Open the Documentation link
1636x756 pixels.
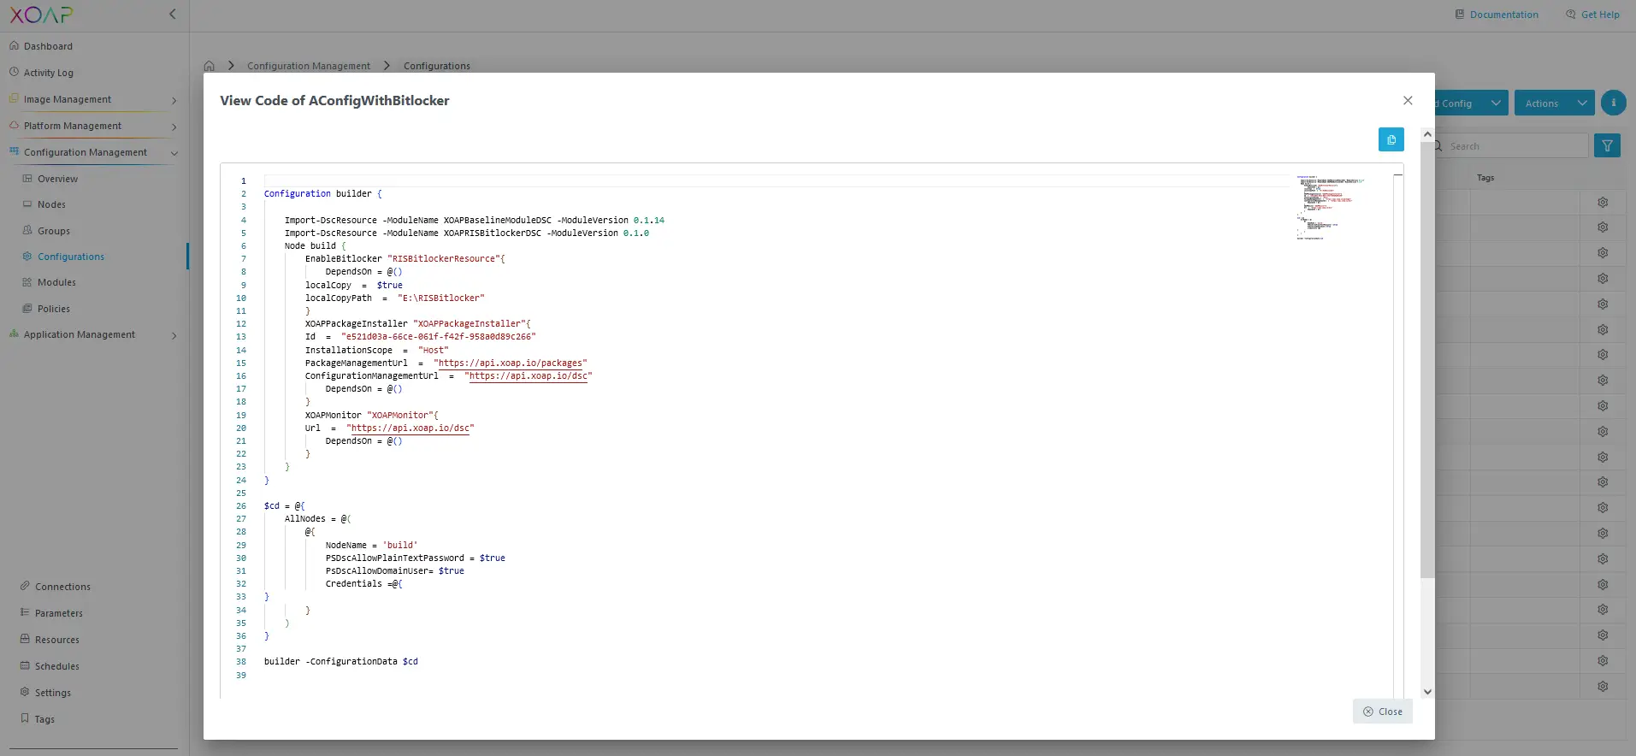click(x=1497, y=15)
